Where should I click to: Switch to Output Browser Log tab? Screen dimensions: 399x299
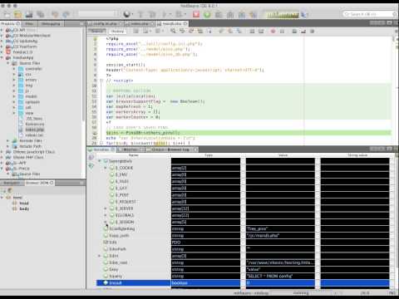point(173,149)
